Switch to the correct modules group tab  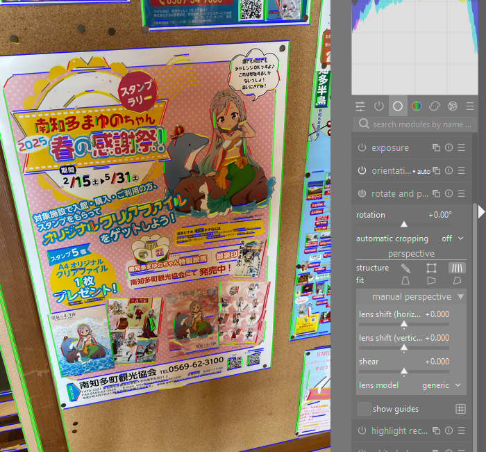pos(435,106)
